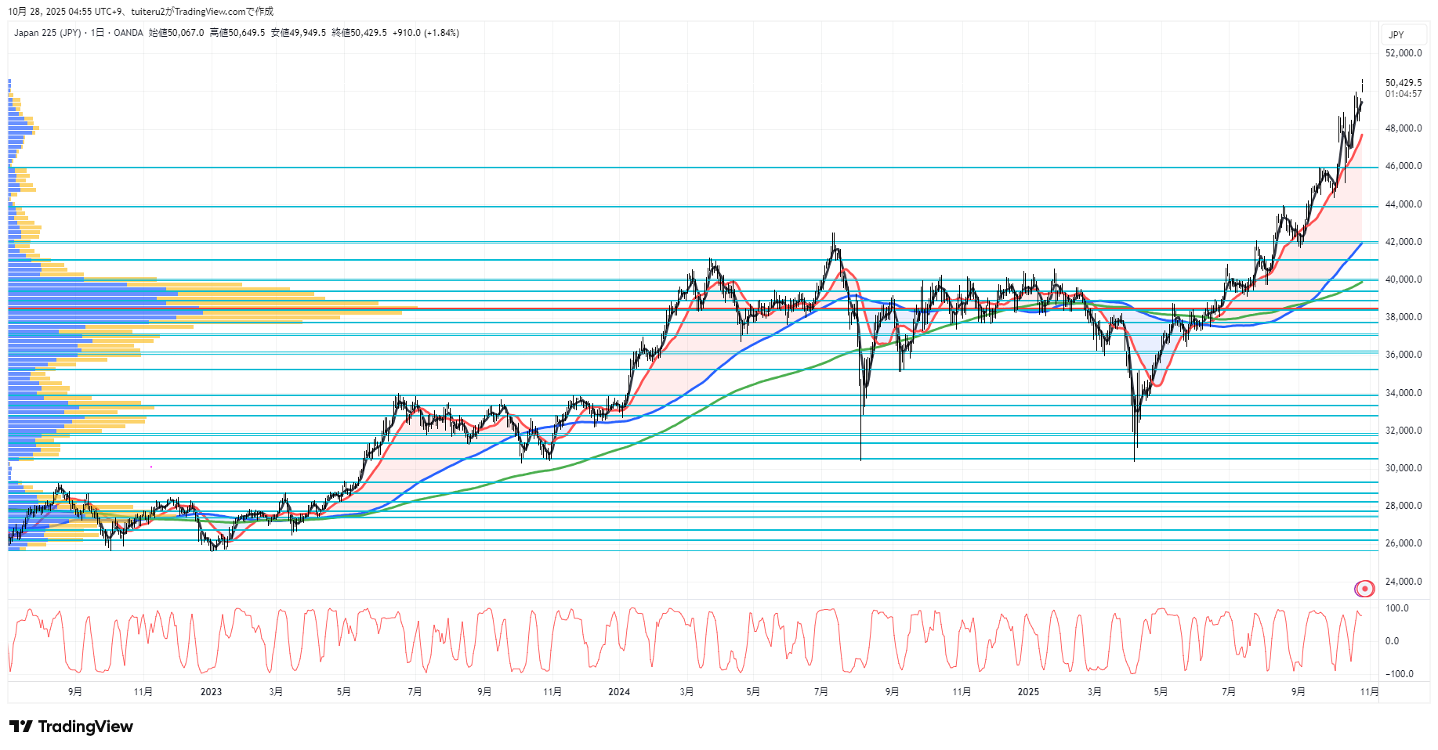The image size is (1438, 750).
Task: Click the Japan 225 (JPY) symbol title
Action: click(47, 33)
